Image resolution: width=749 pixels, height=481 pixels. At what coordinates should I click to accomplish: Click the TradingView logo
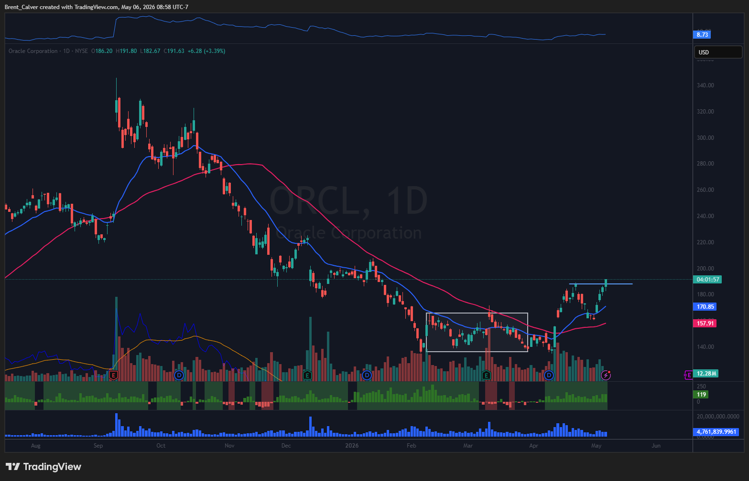coord(43,467)
